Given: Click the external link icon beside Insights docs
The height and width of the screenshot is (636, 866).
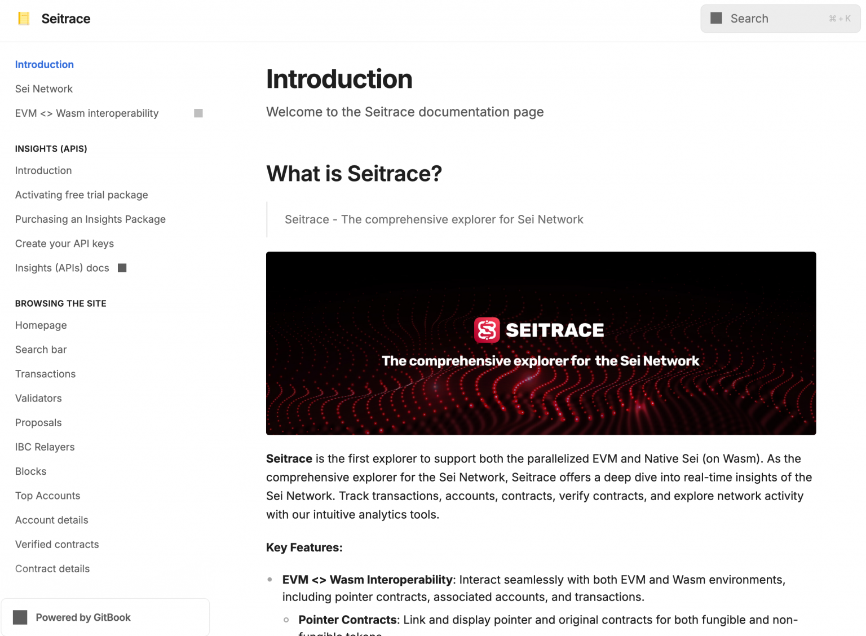Looking at the screenshot, I should (122, 268).
